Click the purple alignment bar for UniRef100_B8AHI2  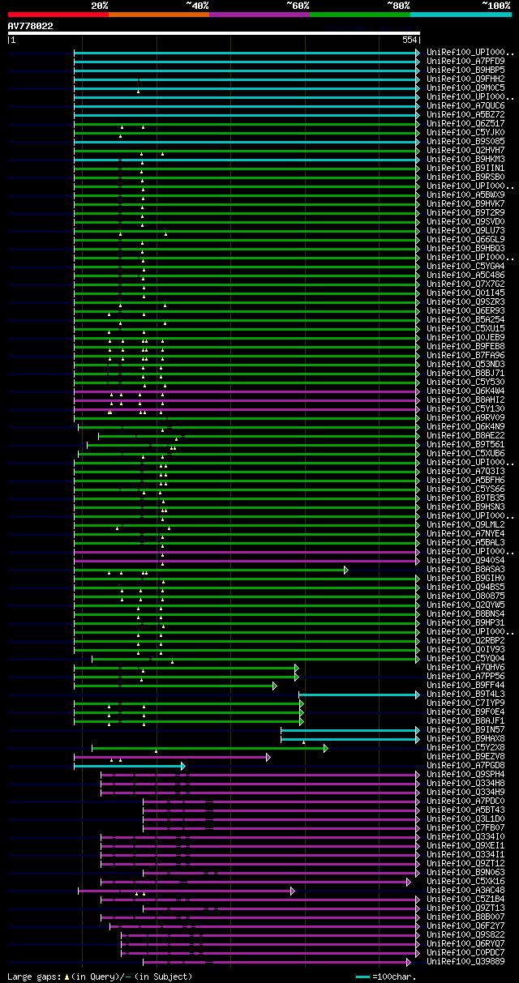[247, 400]
